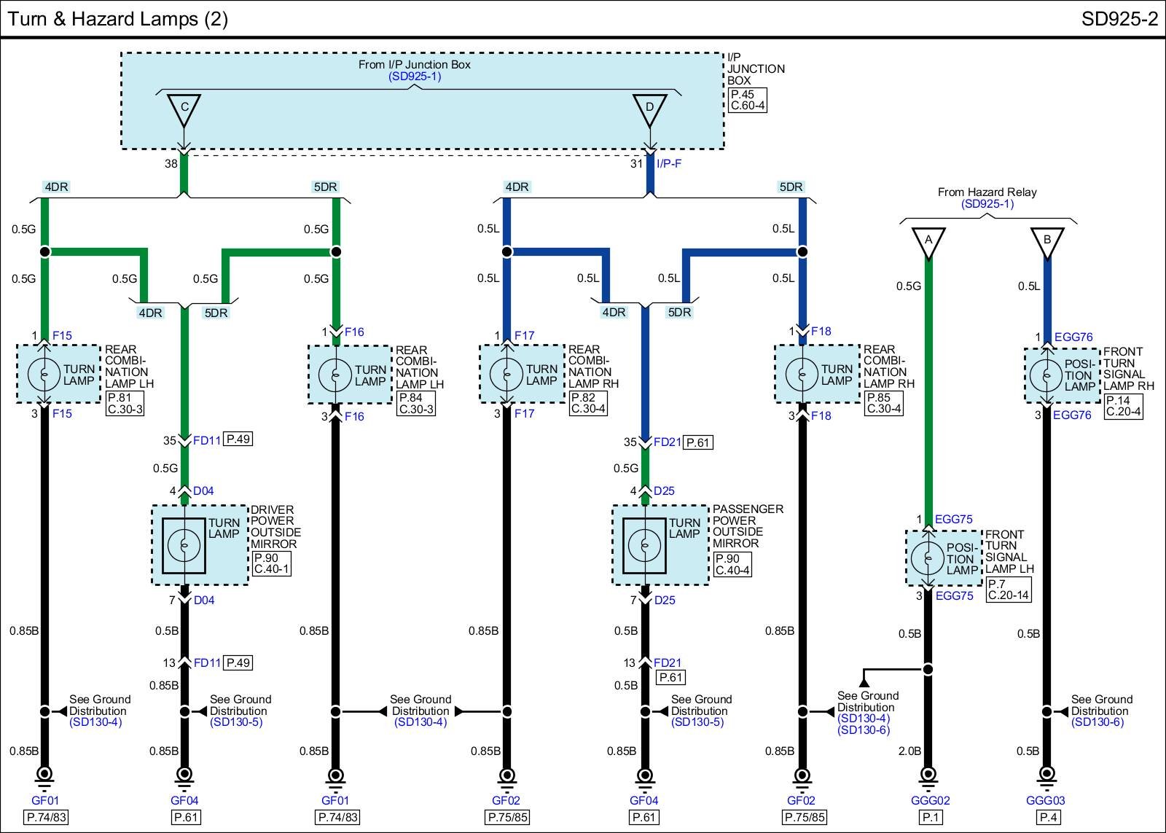
Task: Open SD925-1 link under From Hazard Relay
Action: pos(987,204)
